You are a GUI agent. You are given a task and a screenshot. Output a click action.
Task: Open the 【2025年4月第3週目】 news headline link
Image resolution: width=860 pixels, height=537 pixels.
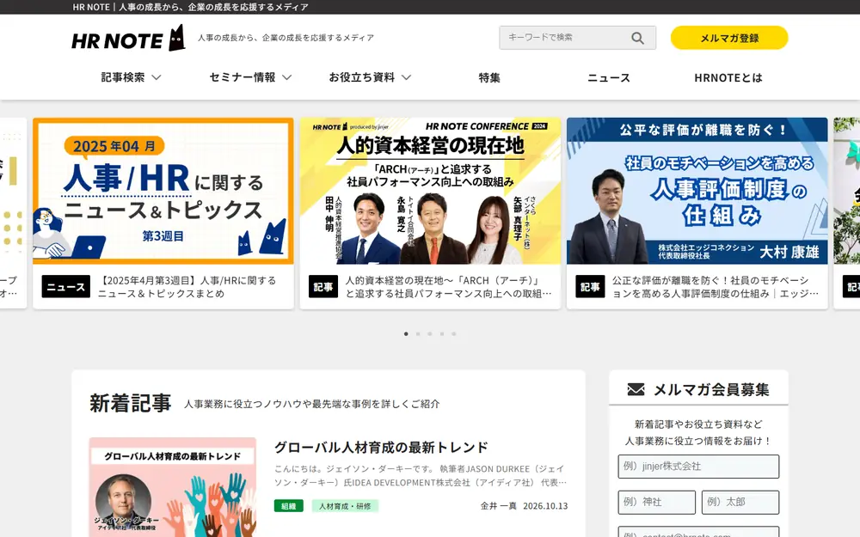[187, 287]
